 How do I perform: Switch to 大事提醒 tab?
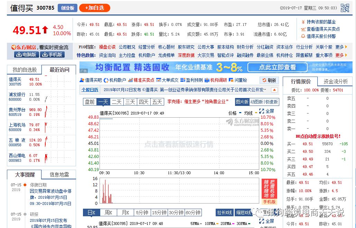[25, 175]
